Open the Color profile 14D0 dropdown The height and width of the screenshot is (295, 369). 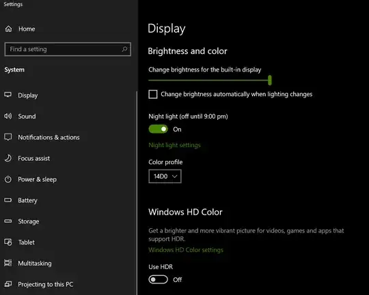(165, 176)
